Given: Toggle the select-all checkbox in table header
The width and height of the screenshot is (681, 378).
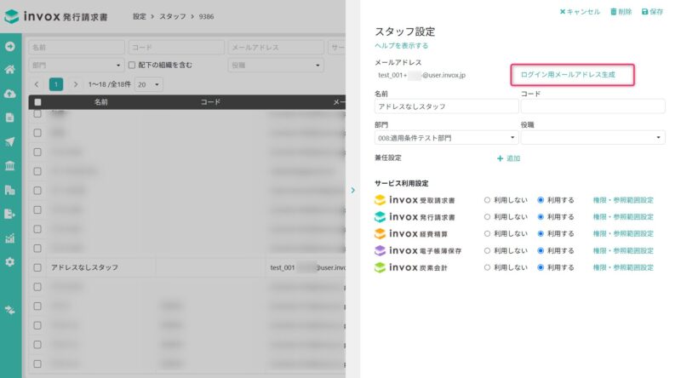Looking at the screenshot, I should 37,102.
